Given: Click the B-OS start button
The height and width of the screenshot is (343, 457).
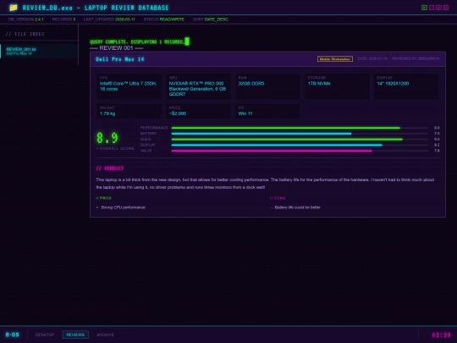Looking at the screenshot, I should tap(13, 335).
